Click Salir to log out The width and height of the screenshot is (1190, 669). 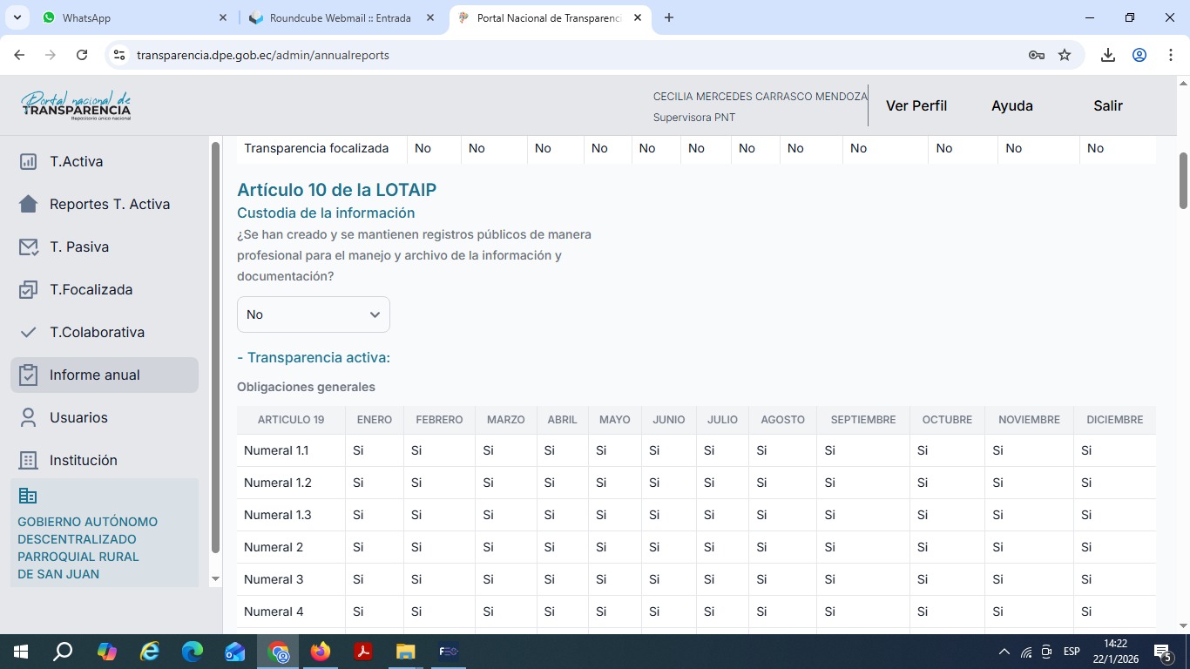tap(1107, 105)
